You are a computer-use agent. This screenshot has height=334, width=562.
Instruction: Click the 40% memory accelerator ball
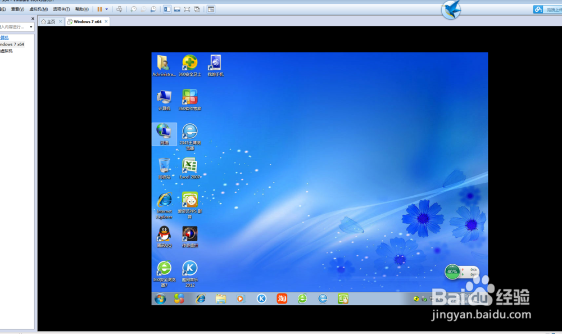pyautogui.click(x=452, y=272)
